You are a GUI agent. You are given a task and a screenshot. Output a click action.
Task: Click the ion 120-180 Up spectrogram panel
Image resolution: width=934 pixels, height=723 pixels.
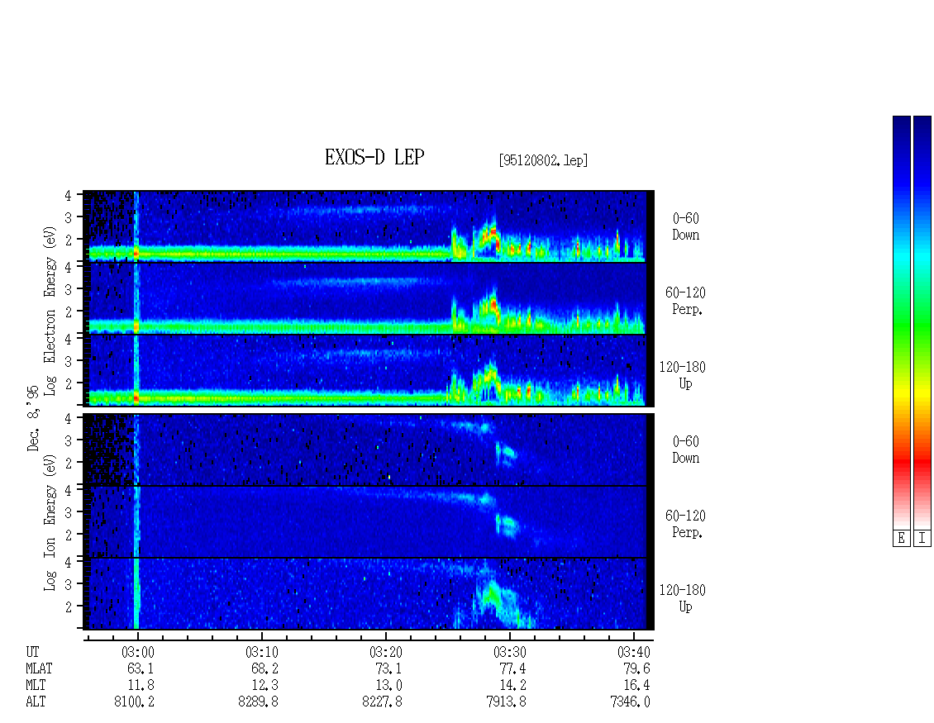click(368, 594)
